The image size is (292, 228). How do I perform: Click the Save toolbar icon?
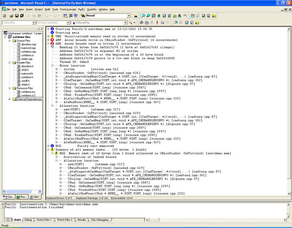click(17, 16)
